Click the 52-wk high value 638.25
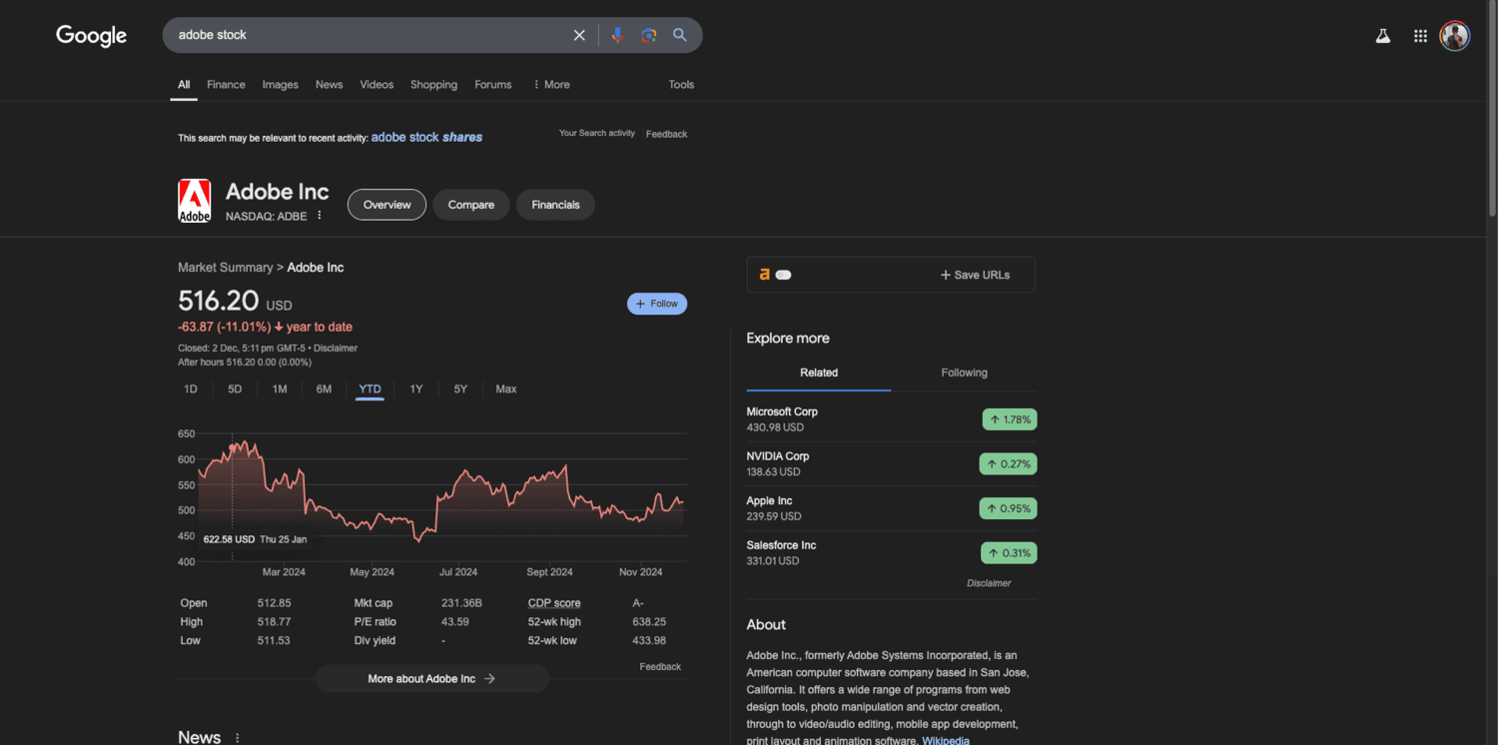1498x745 pixels. point(649,622)
